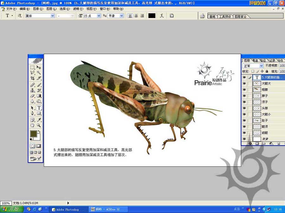Screen dimensions: 285x213
Task: Hide the 脖子 layer eye icon
Action: pos(244,96)
